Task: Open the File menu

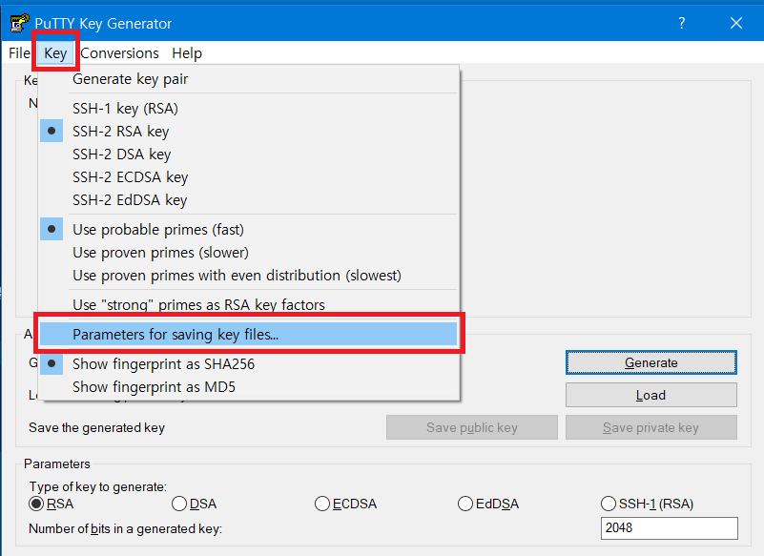Action: click(x=19, y=53)
